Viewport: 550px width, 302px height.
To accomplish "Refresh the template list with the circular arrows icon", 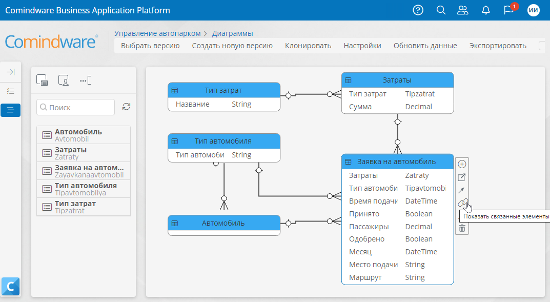I will (126, 107).
